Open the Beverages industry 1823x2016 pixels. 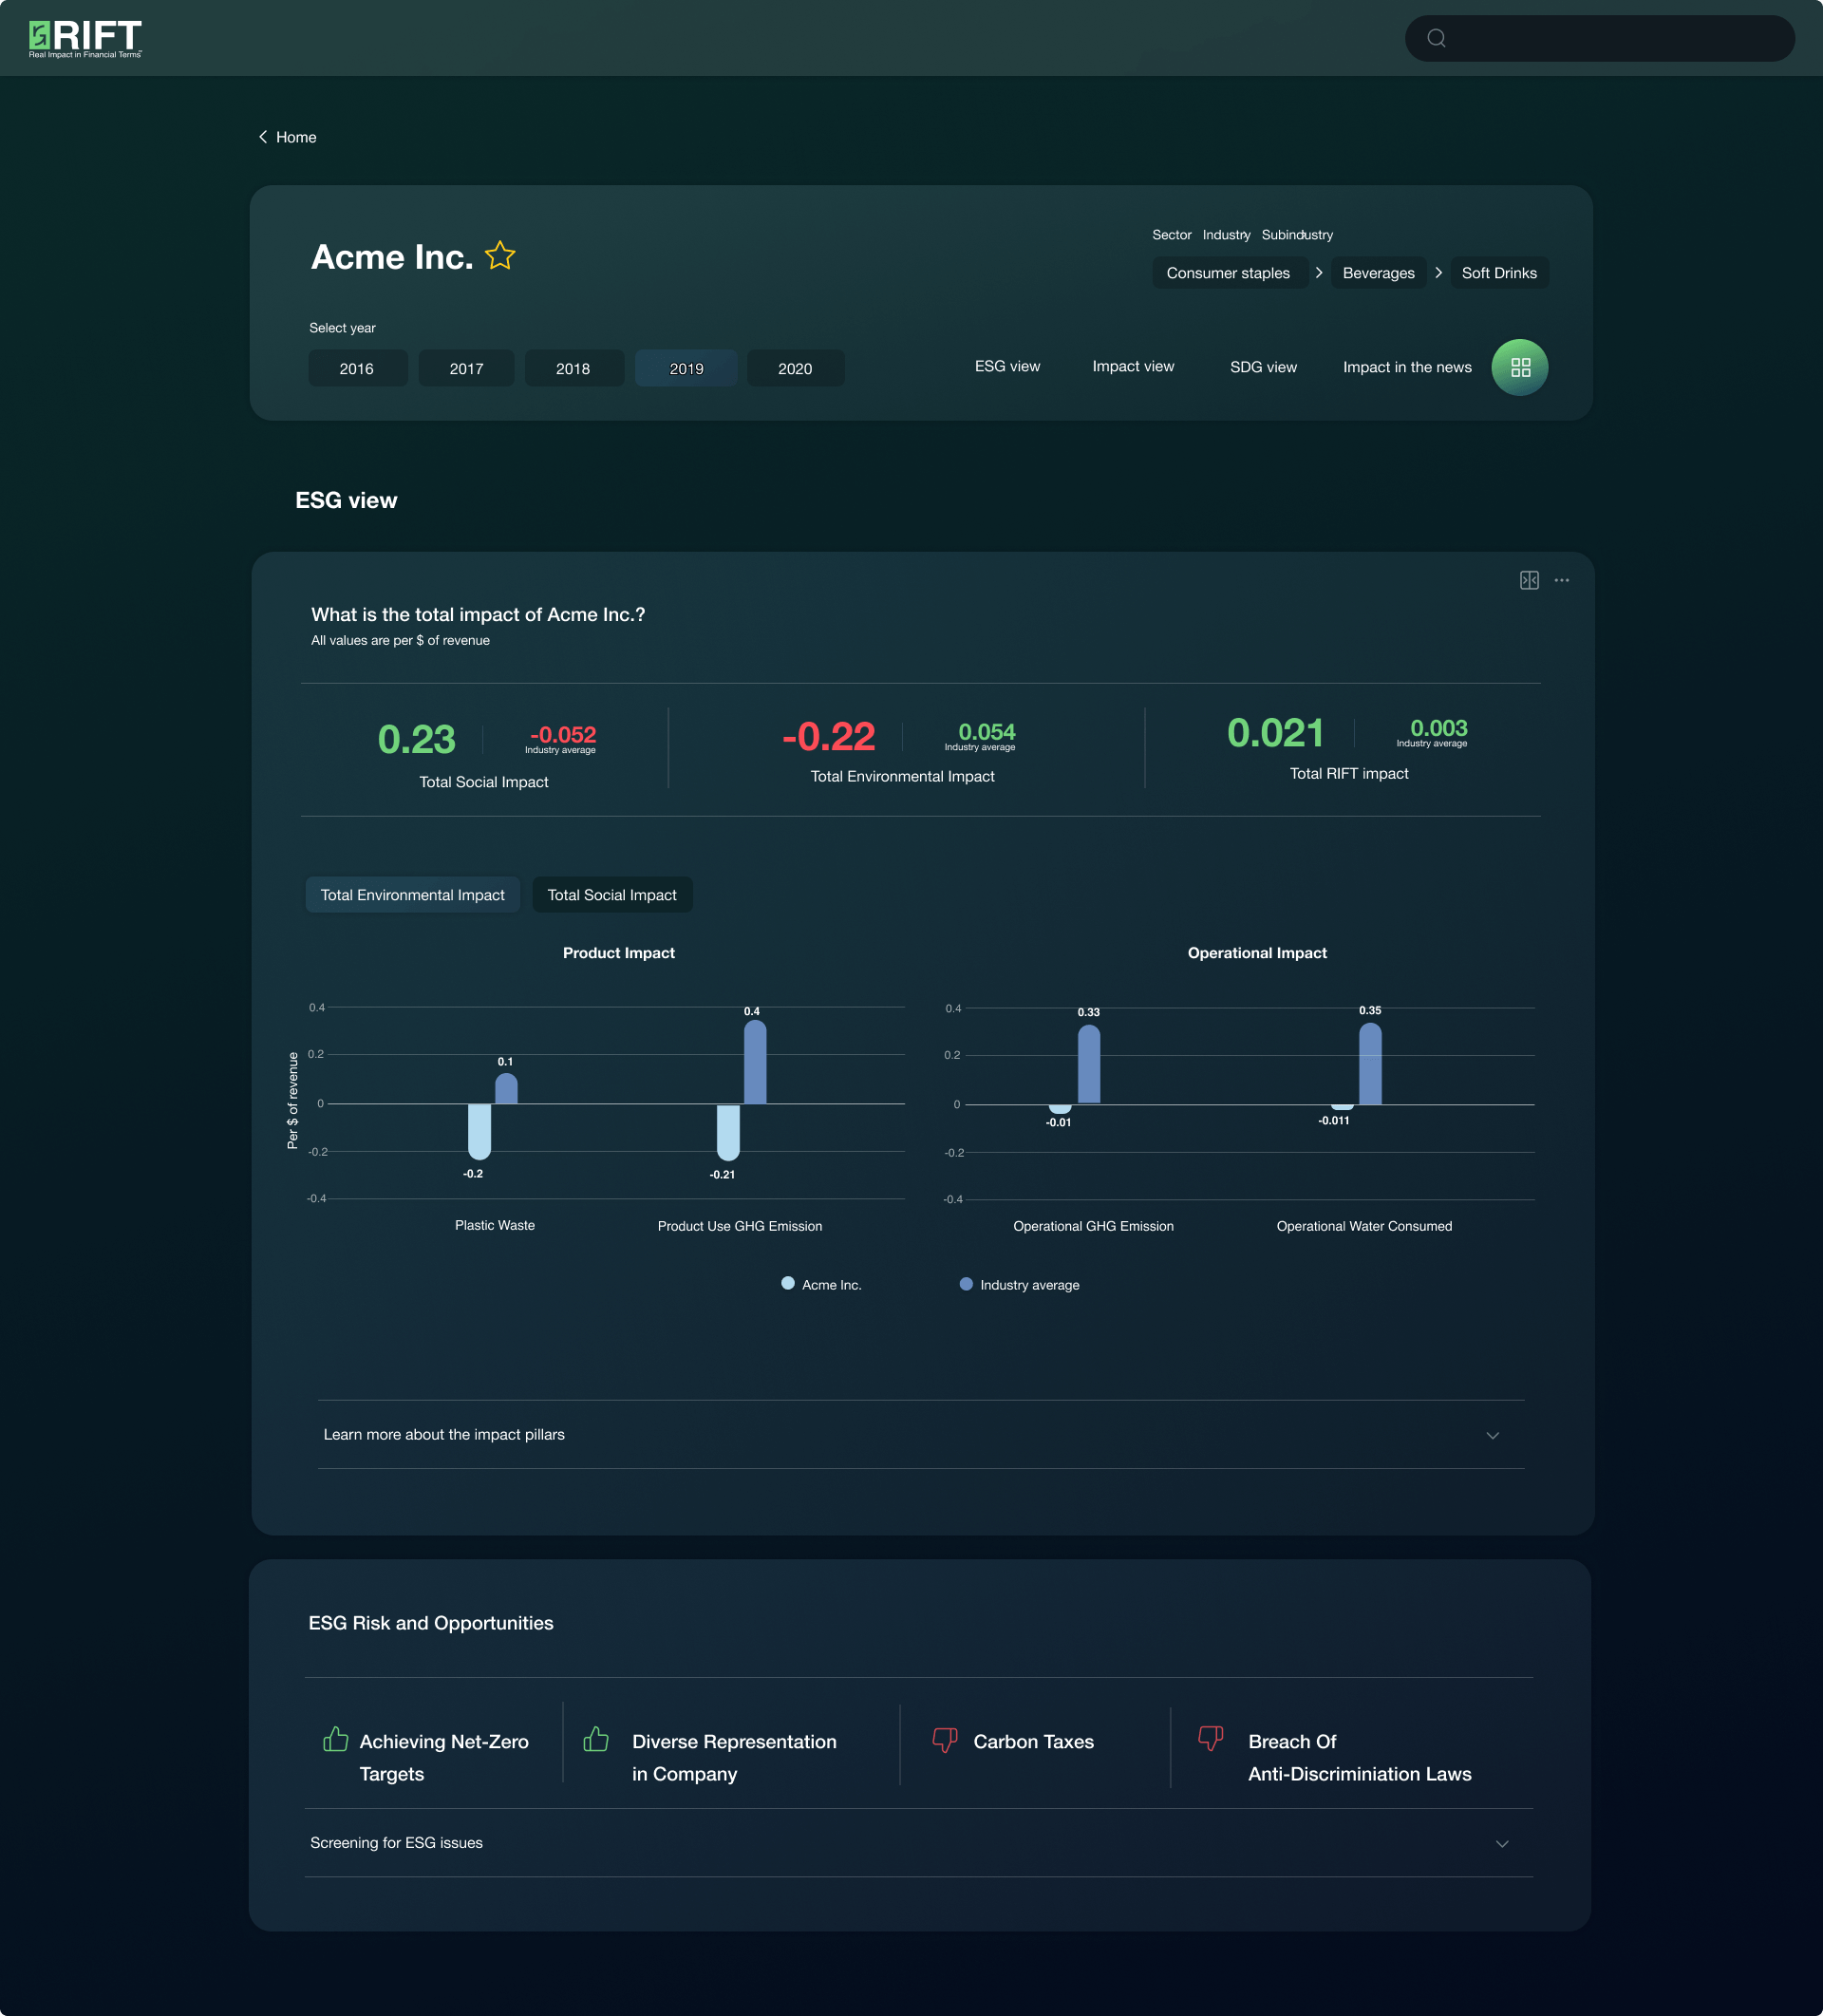click(1378, 273)
